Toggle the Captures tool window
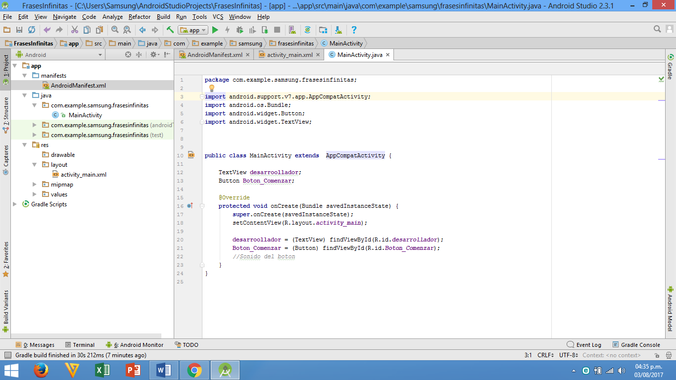Screen dimensions: 676x380 click(x=5, y=159)
